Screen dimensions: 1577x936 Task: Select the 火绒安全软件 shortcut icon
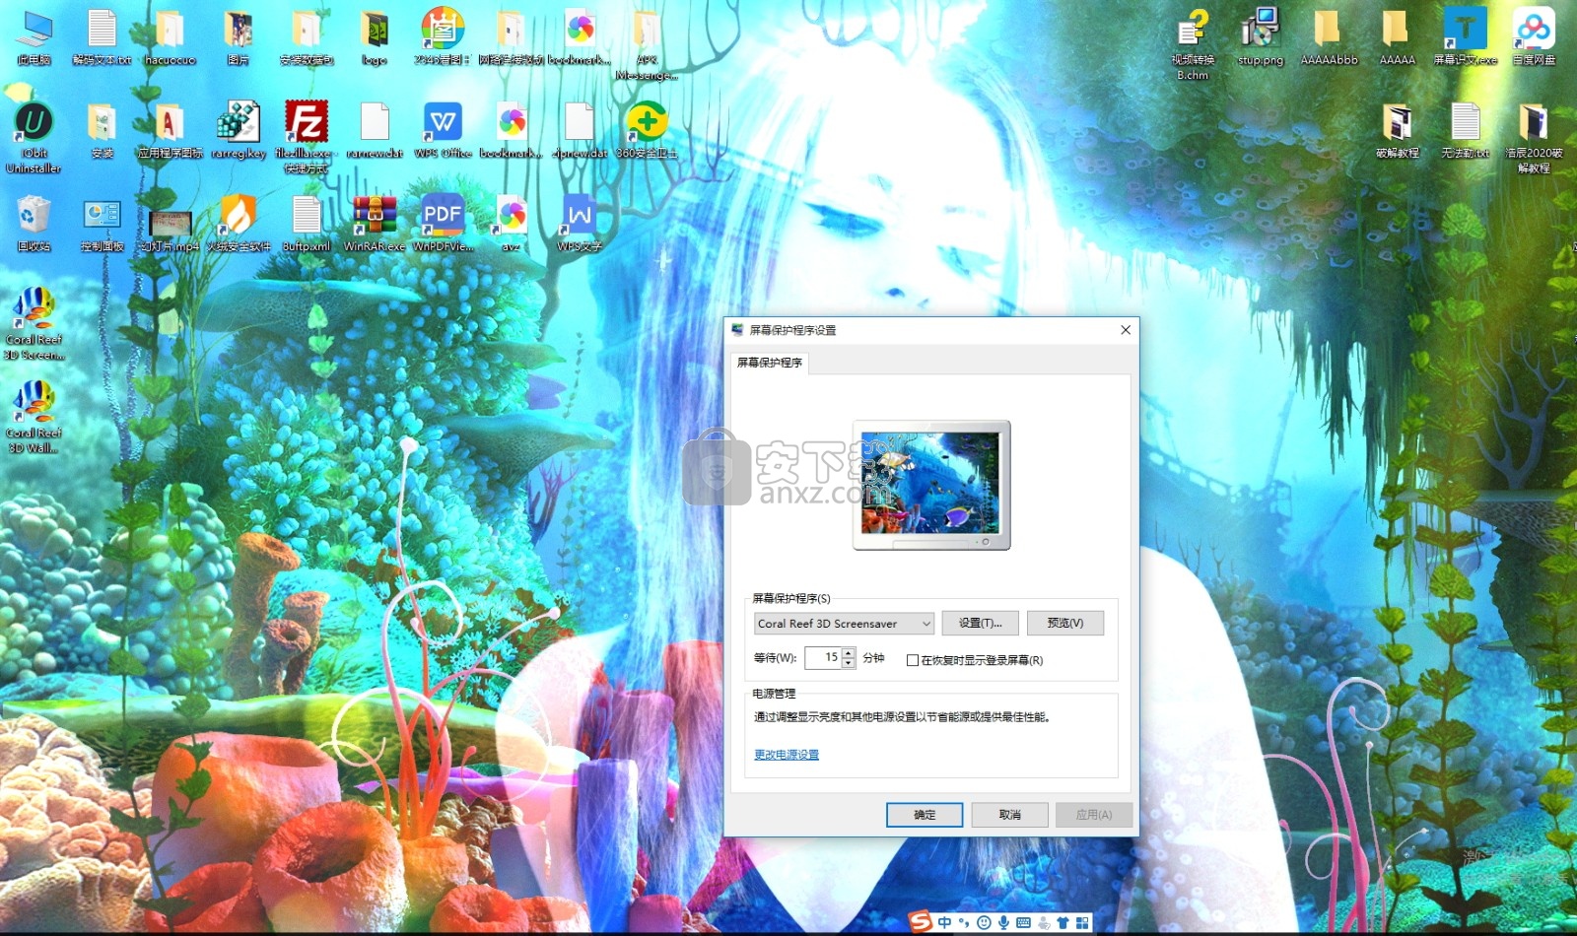pos(238,224)
